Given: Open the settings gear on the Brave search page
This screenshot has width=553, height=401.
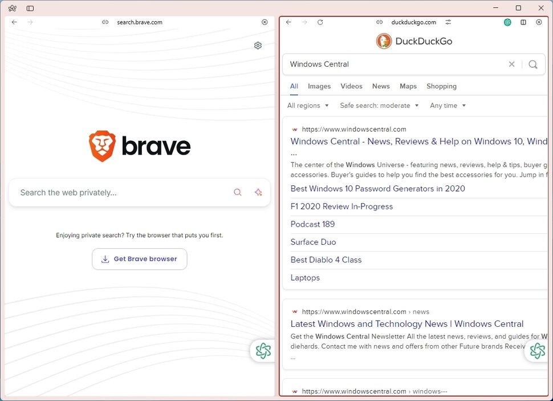Looking at the screenshot, I should click(x=258, y=45).
